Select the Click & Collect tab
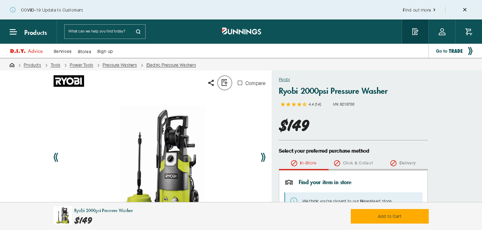This screenshot has height=230, width=482. (x=353, y=163)
